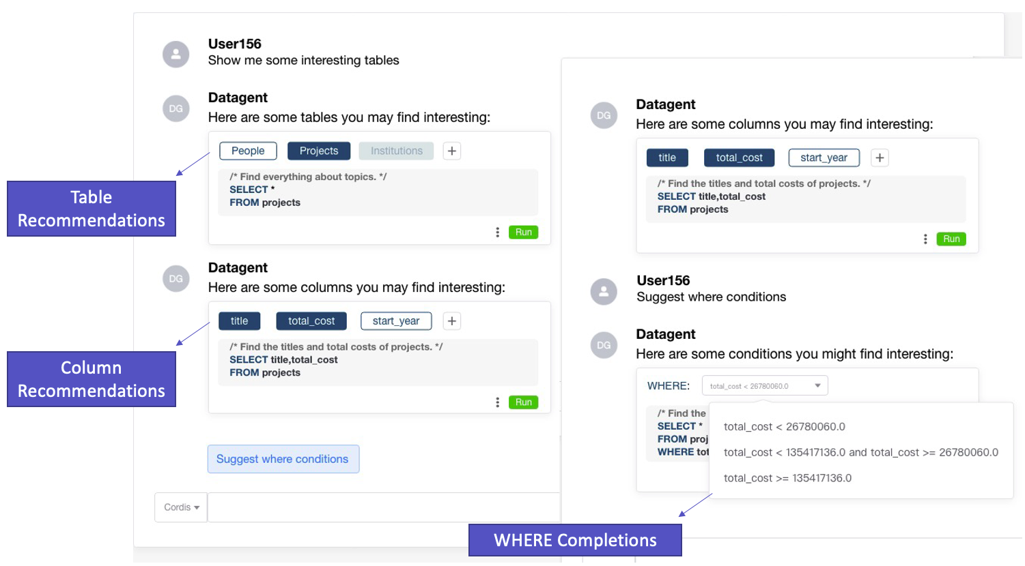This screenshot has width=1025, height=566.
Task: Click the chat message input field
Action: (384, 507)
